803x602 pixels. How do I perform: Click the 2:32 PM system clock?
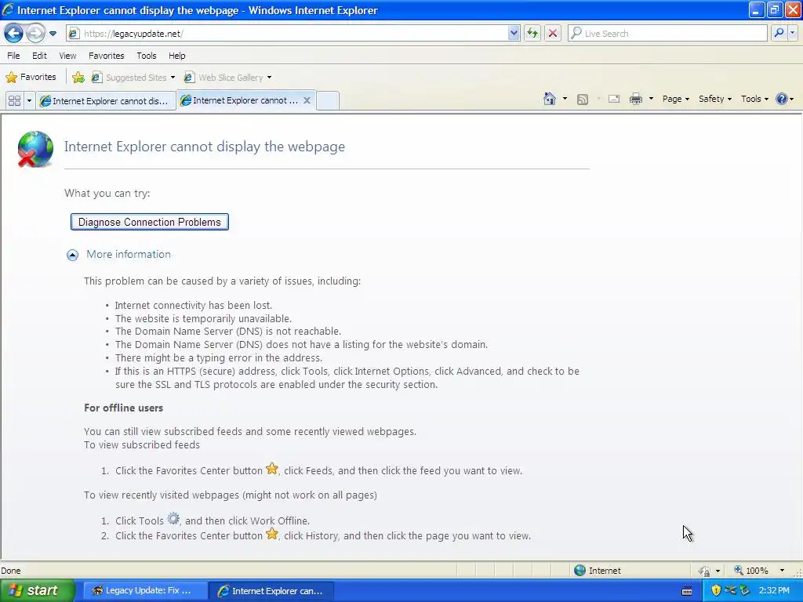click(x=774, y=591)
